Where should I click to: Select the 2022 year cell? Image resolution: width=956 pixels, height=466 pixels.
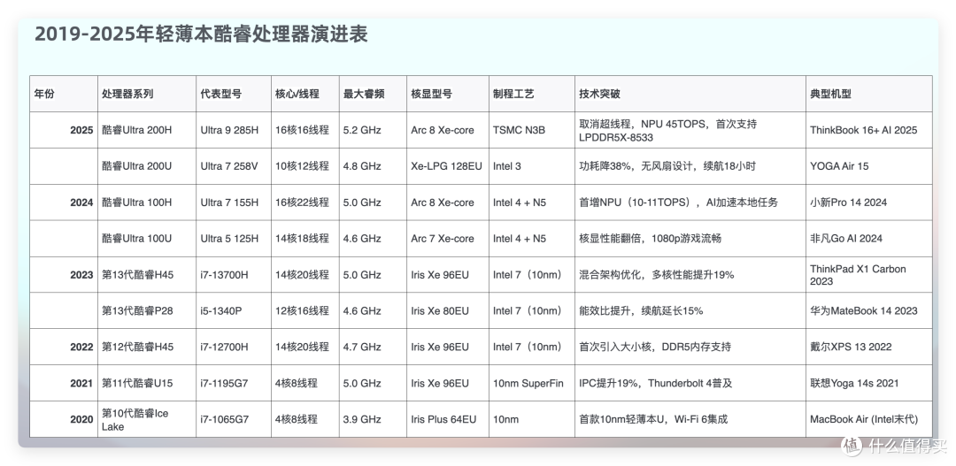click(64, 347)
